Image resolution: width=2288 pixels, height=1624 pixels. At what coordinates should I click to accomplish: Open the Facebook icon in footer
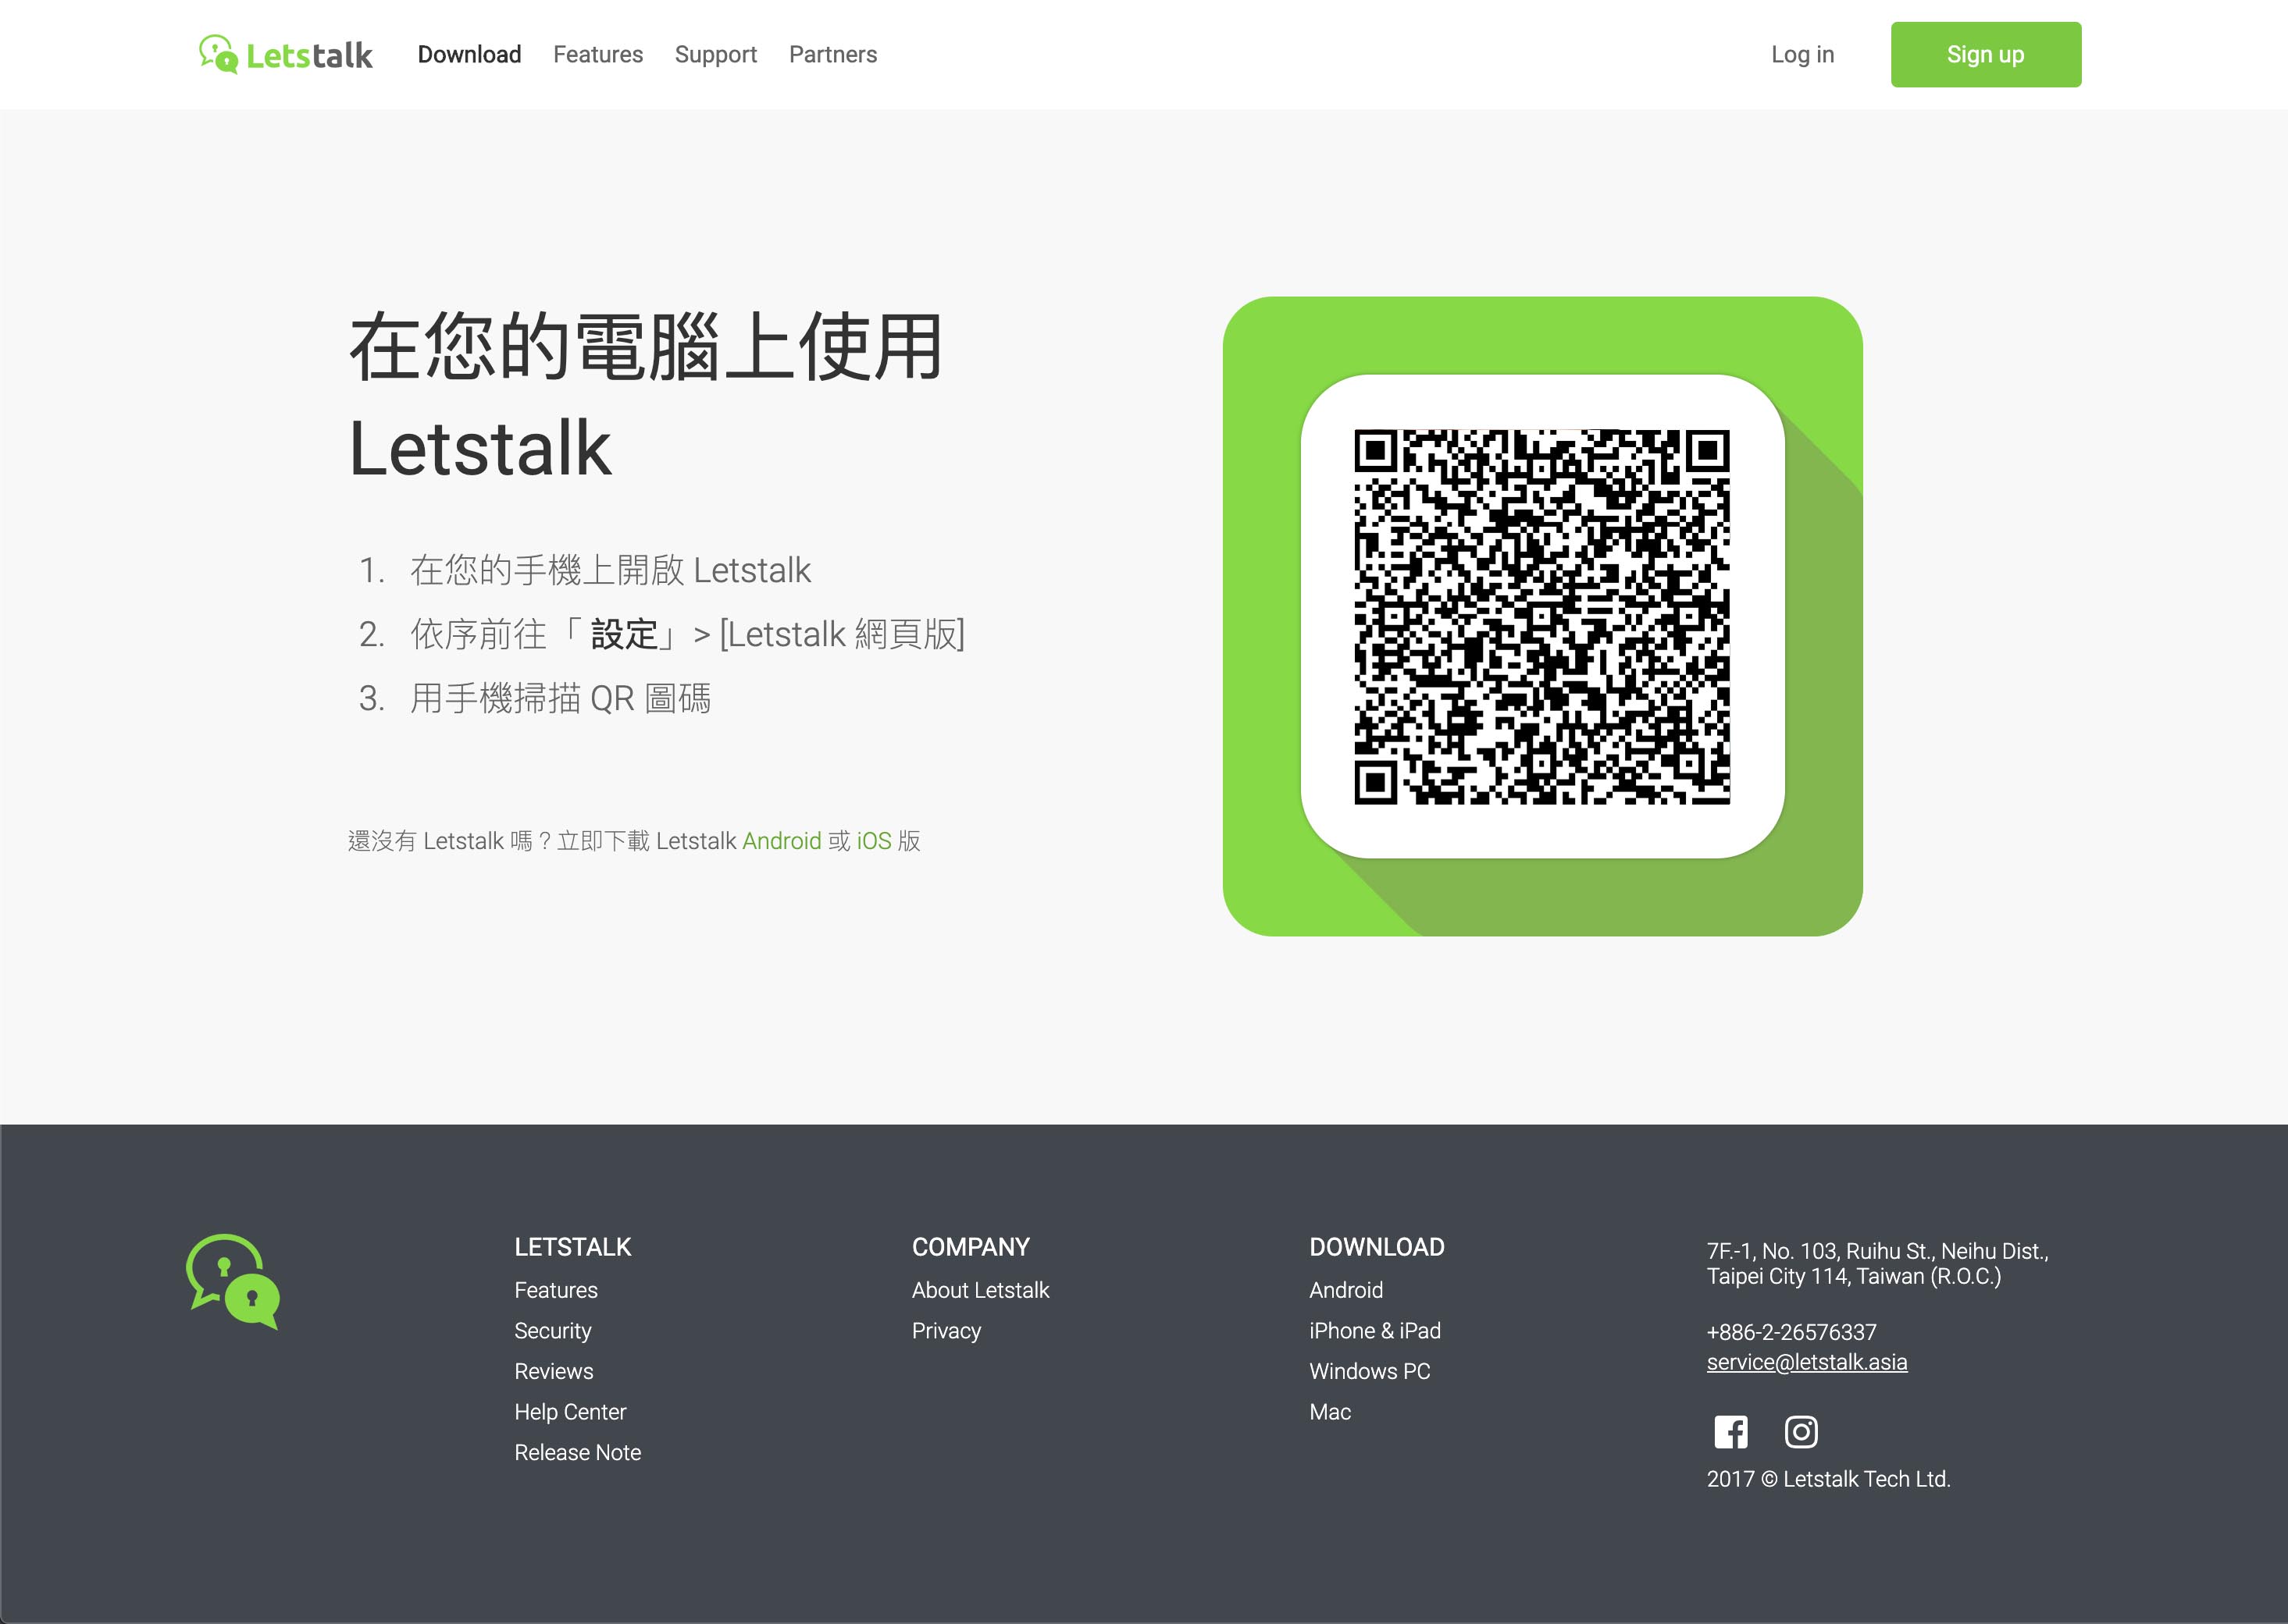(x=1730, y=1432)
